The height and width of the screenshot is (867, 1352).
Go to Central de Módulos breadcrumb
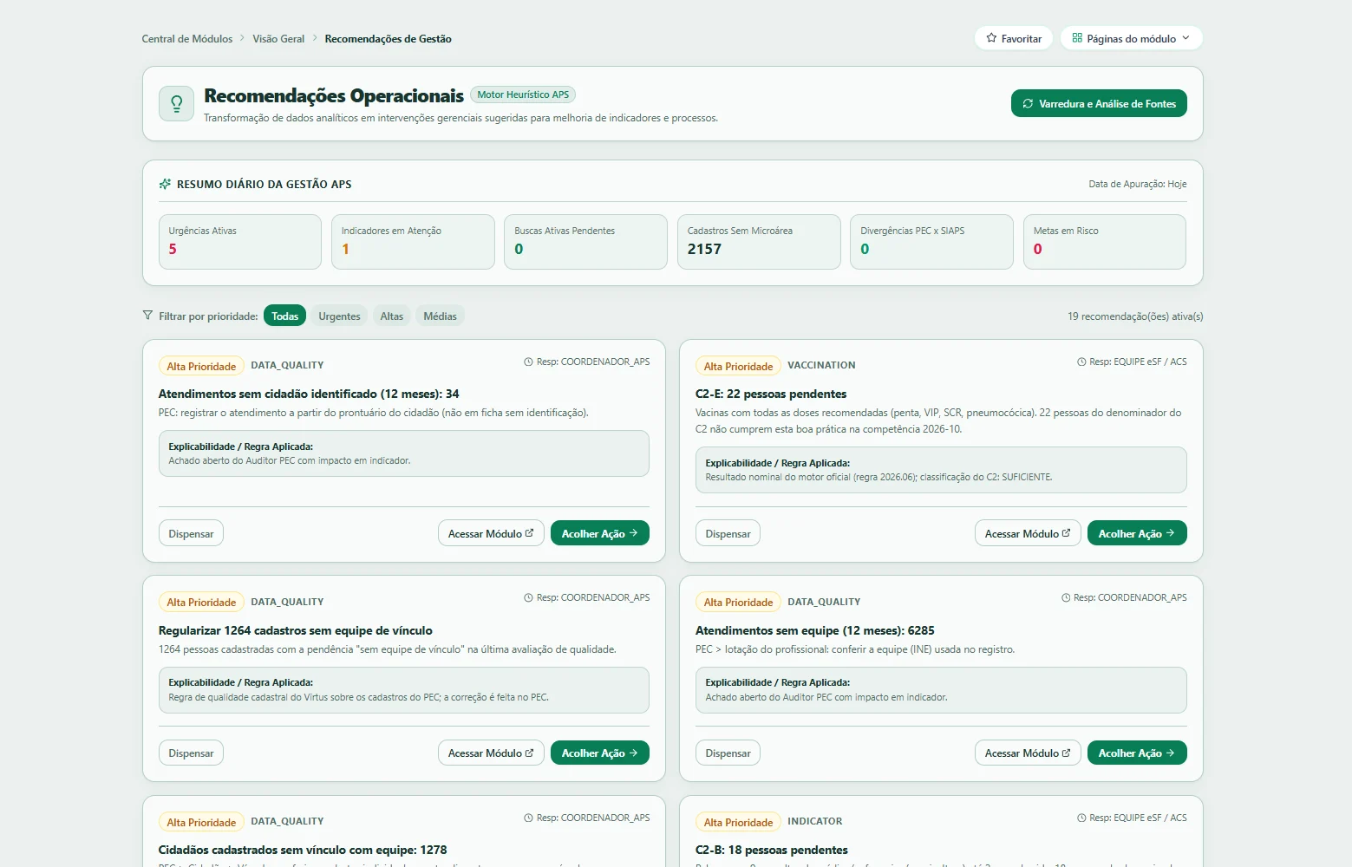click(x=187, y=38)
